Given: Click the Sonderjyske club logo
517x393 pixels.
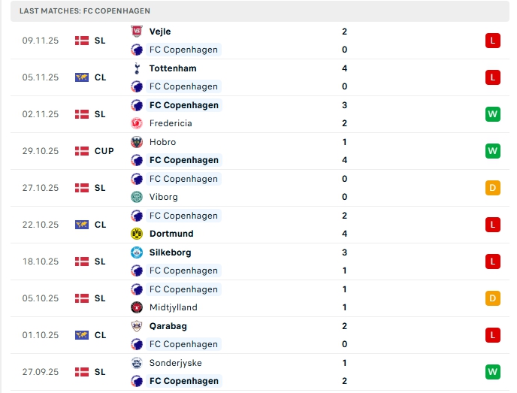Looking at the screenshot, I should [x=137, y=363].
